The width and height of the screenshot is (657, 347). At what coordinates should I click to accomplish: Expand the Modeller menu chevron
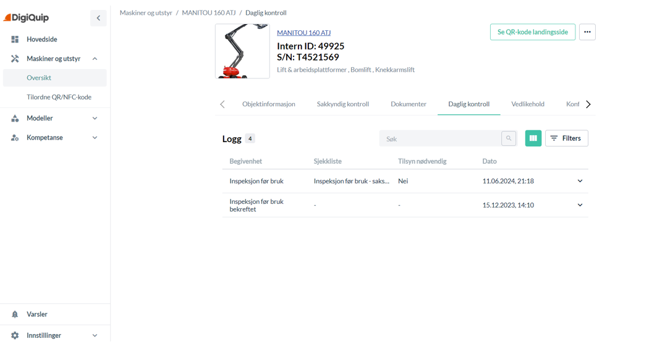point(95,119)
